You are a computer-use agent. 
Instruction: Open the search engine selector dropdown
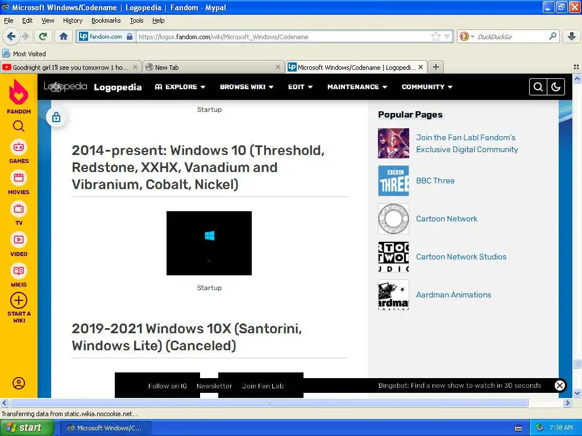[467, 36]
